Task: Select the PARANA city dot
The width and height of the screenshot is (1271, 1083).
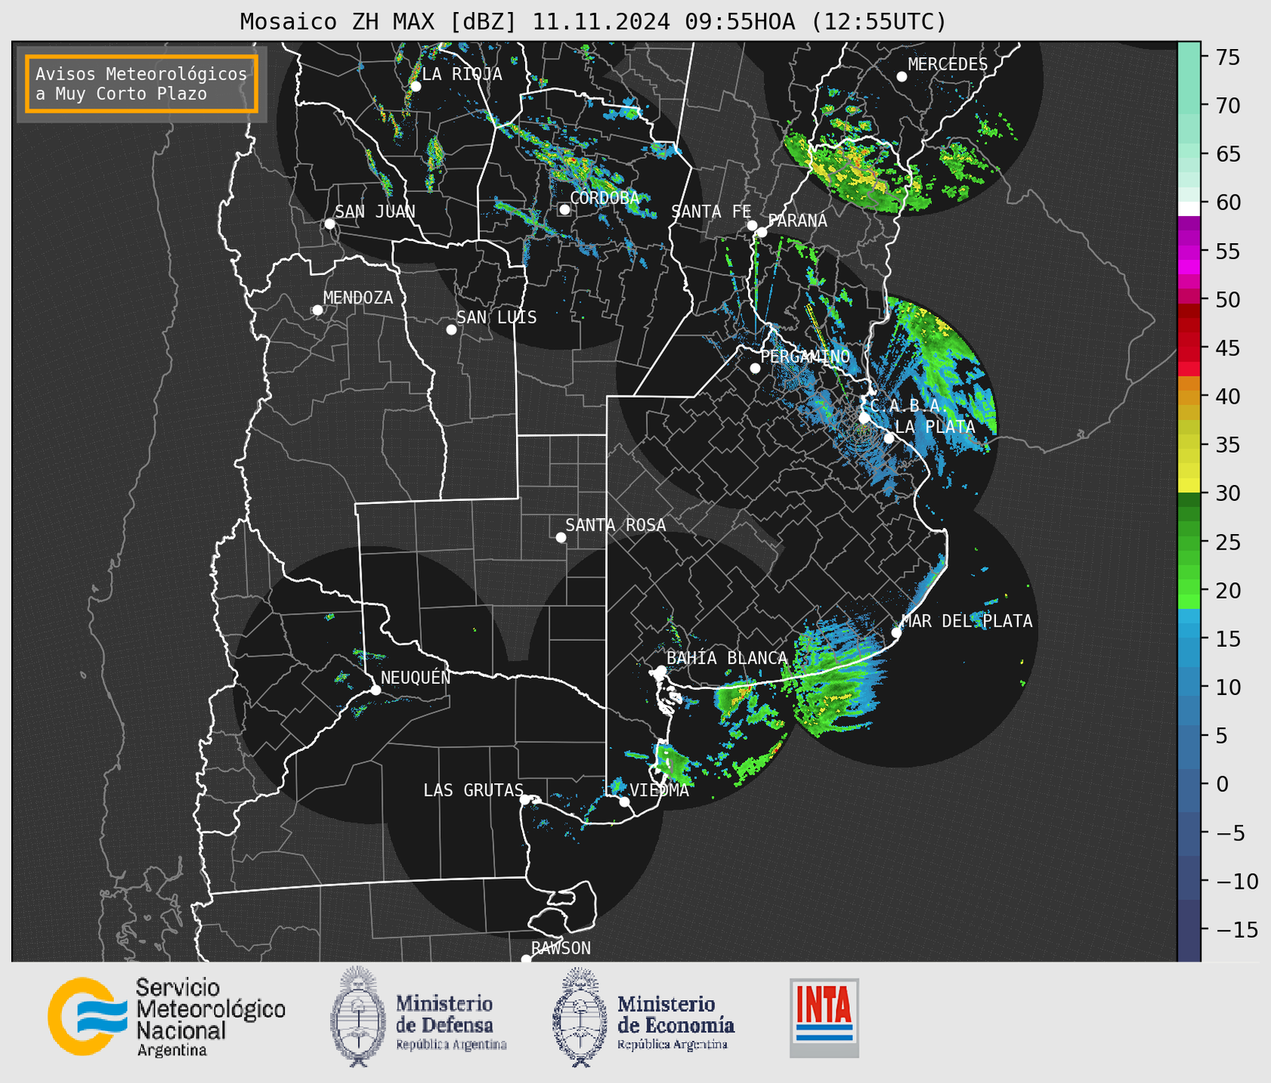Action: (x=762, y=232)
